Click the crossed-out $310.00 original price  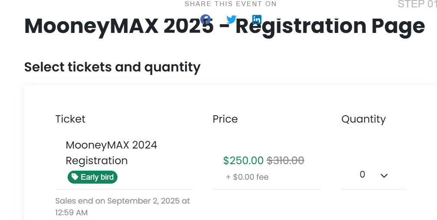pos(285,161)
